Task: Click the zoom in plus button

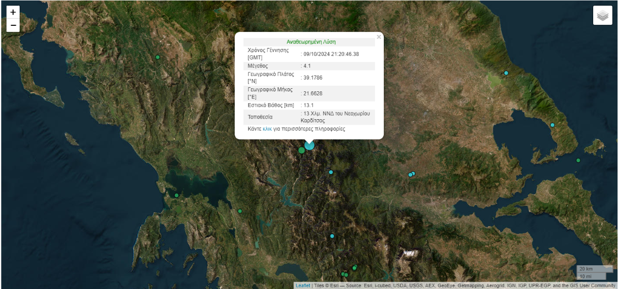Action: (13, 12)
